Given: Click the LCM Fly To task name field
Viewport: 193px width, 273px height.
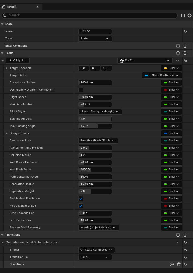Looking at the screenshot, I should coord(18,61).
